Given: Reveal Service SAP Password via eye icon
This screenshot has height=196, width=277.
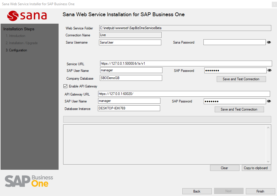Looking at the screenshot, I should (269, 70).
